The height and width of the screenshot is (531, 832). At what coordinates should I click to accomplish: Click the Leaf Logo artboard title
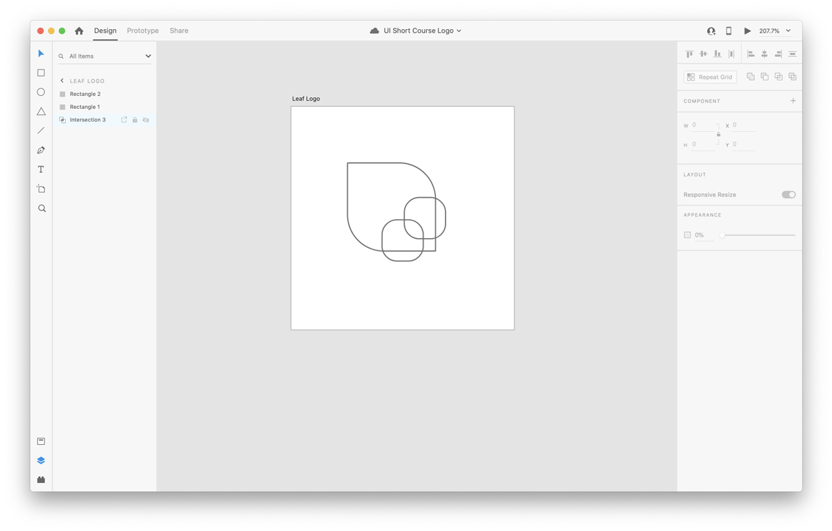(x=306, y=99)
